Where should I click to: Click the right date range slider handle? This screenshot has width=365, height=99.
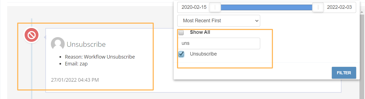point(318,7)
